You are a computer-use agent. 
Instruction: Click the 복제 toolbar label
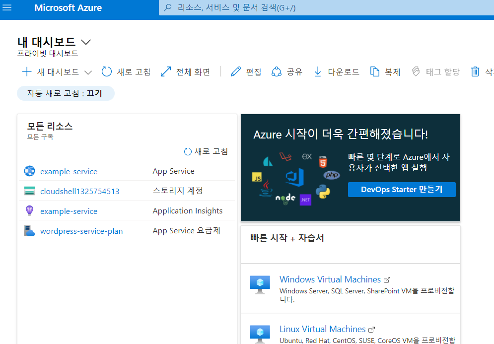click(x=393, y=72)
